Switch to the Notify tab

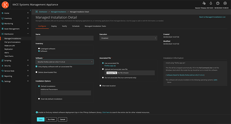[x=64, y=26]
